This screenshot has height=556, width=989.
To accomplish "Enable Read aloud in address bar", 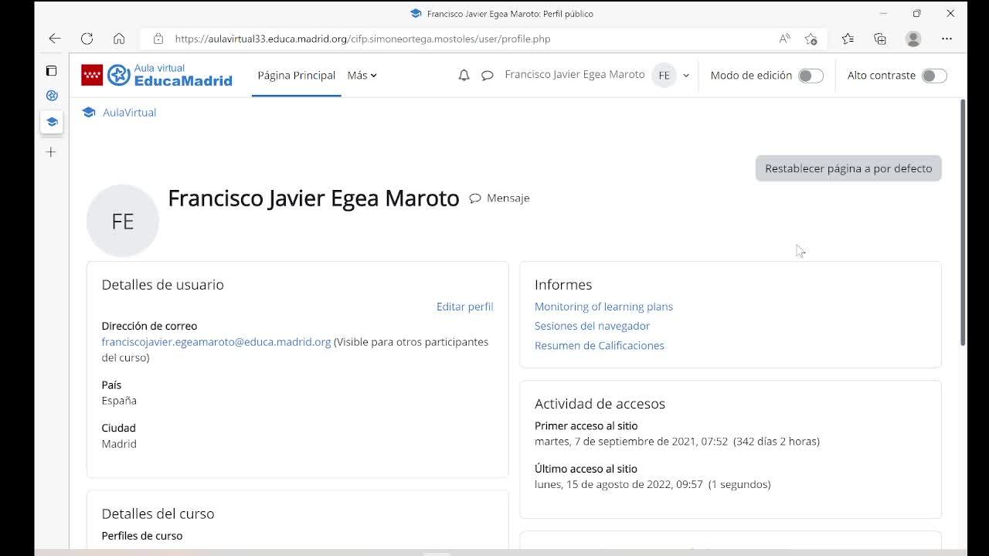I will [x=784, y=39].
